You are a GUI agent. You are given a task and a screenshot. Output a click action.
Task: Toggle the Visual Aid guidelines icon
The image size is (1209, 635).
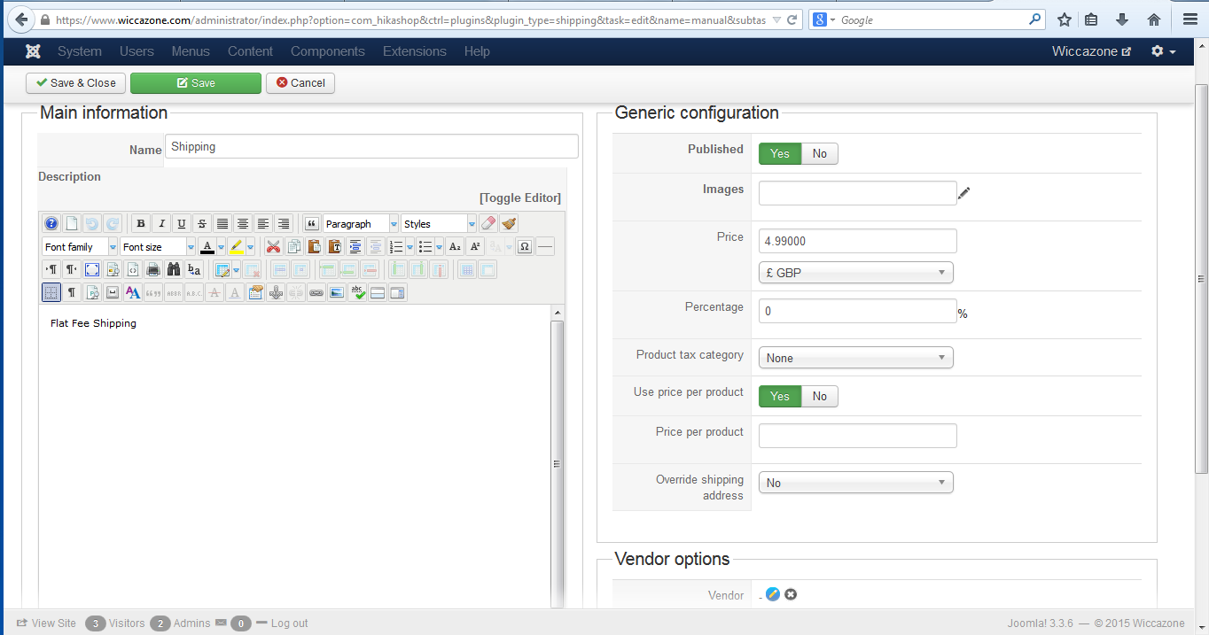click(51, 292)
